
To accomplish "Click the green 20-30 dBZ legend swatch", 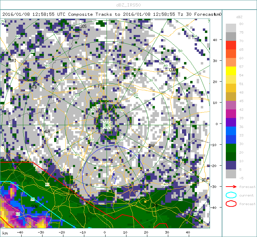I will [231, 148].
